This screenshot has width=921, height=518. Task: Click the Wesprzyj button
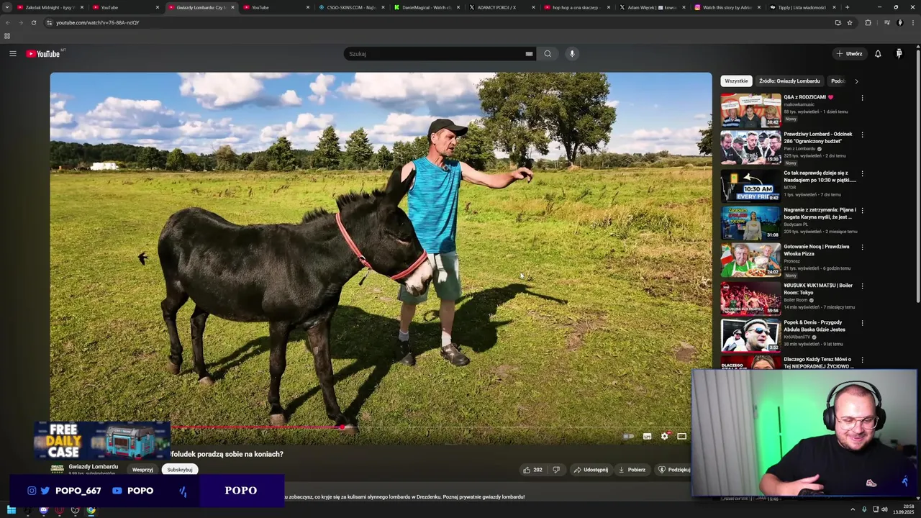[142, 470]
